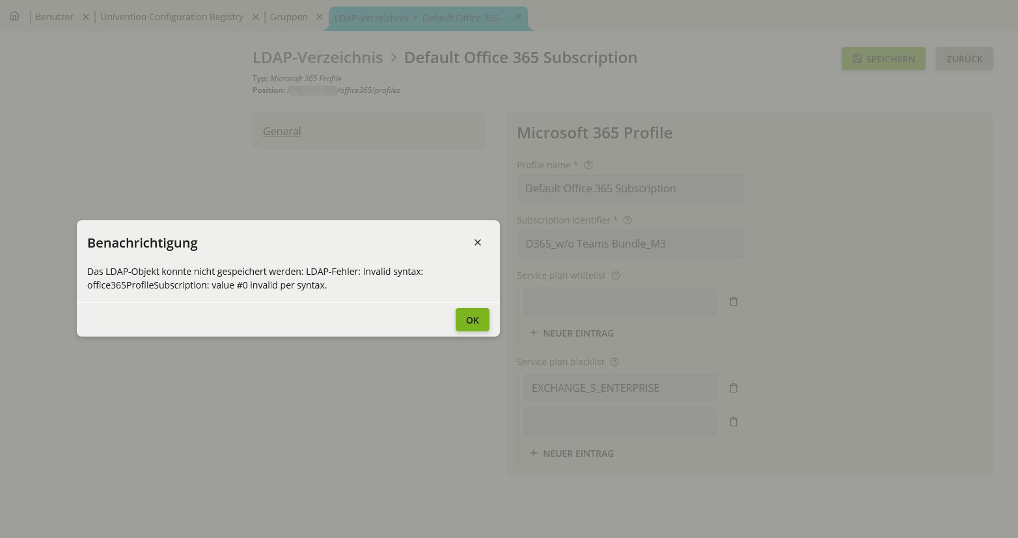Remove the empty second blacklist entry
1018x538 pixels.
pyautogui.click(x=734, y=422)
